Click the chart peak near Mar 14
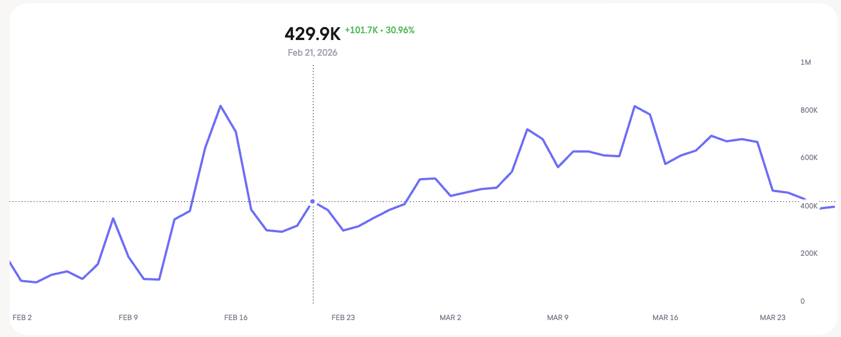The height and width of the screenshot is (337, 841). tap(634, 106)
